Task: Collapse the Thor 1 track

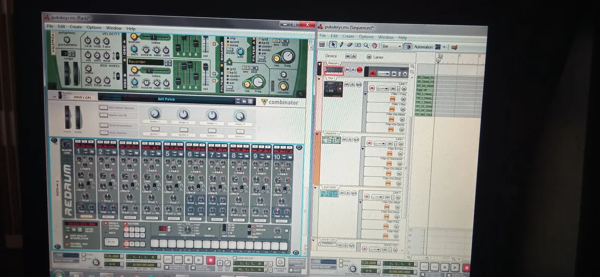Action: (x=320, y=79)
